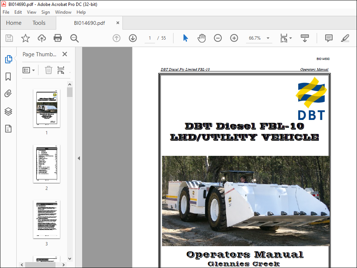Go to previous page arrow
This screenshot has height=268, width=357.
pyautogui.click(x=117, y=38)
